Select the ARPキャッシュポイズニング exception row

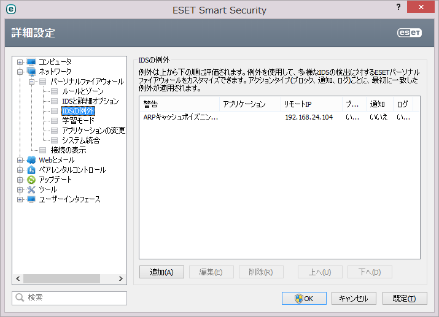click(x=279, y=117)
